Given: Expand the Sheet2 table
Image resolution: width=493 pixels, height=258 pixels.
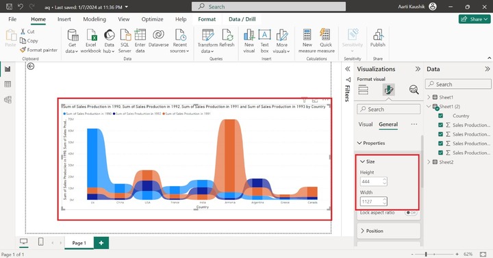Looking at the screenshot, I should pyautogui.click(x=429, y=162).
